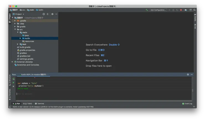Collapse the 猜數字 project root node
This screenshot has width=205, height=120.
click(x=12, y=18)
